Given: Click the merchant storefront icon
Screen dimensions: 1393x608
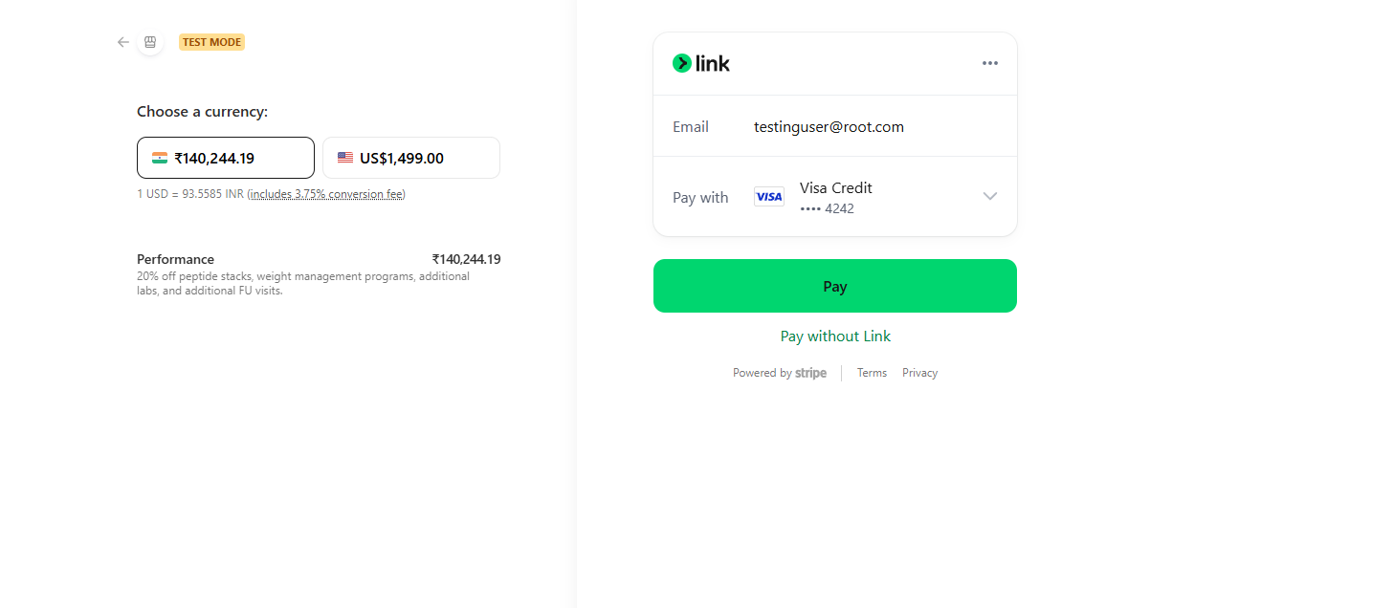Looking at the screenshot, I should (x=150, y=42).
